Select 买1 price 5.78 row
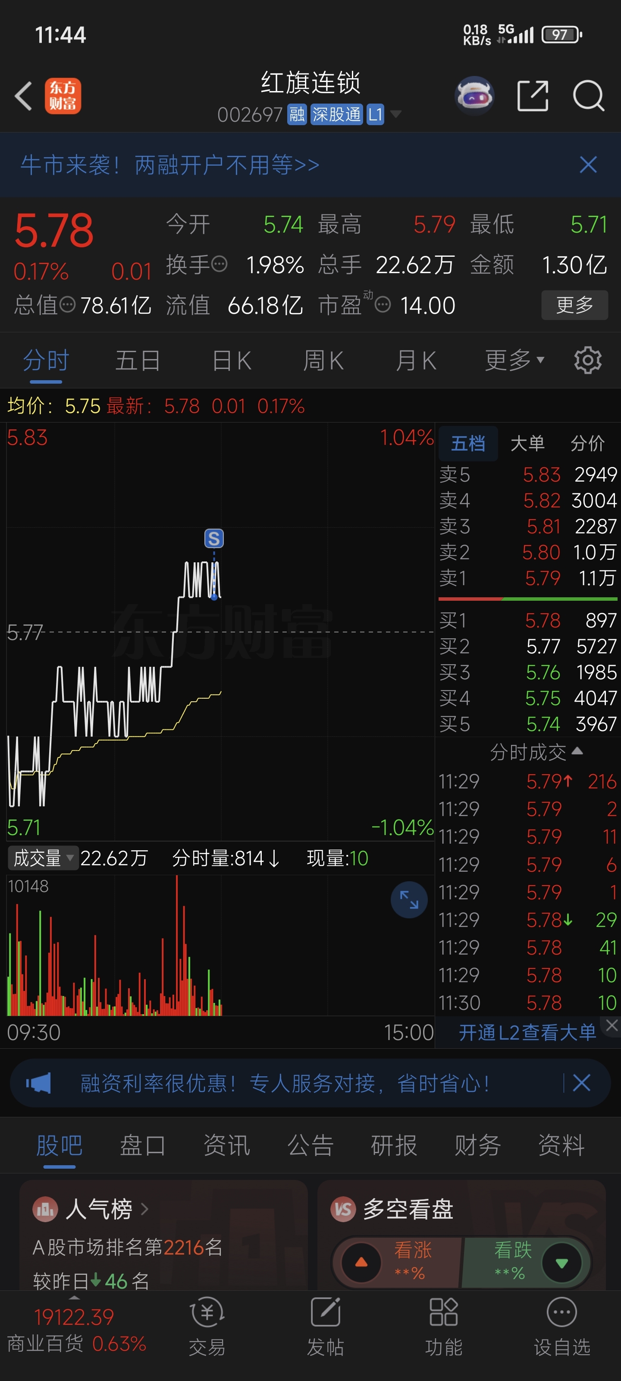 pyautogui.click(x=528, y=620)
